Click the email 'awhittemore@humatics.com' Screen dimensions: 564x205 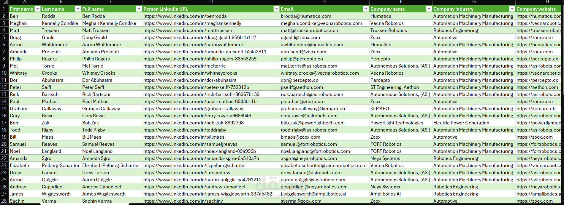324,44
